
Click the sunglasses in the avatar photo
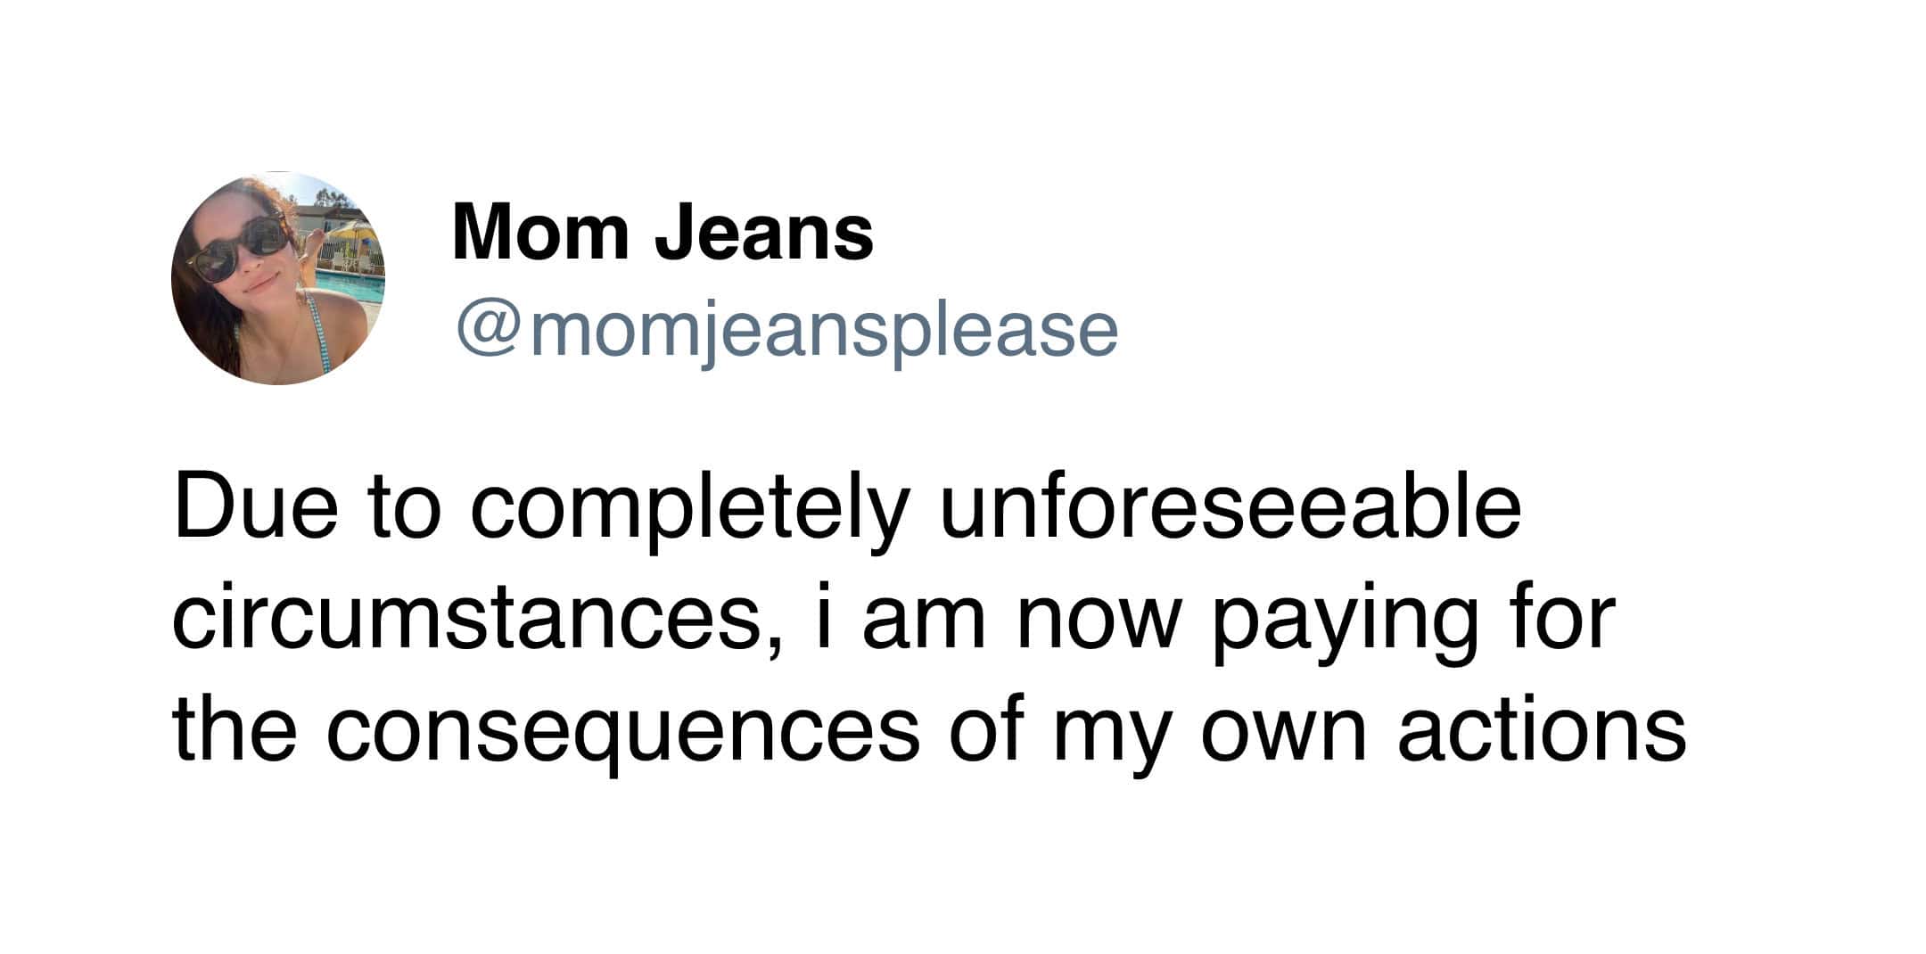point(239,246)
